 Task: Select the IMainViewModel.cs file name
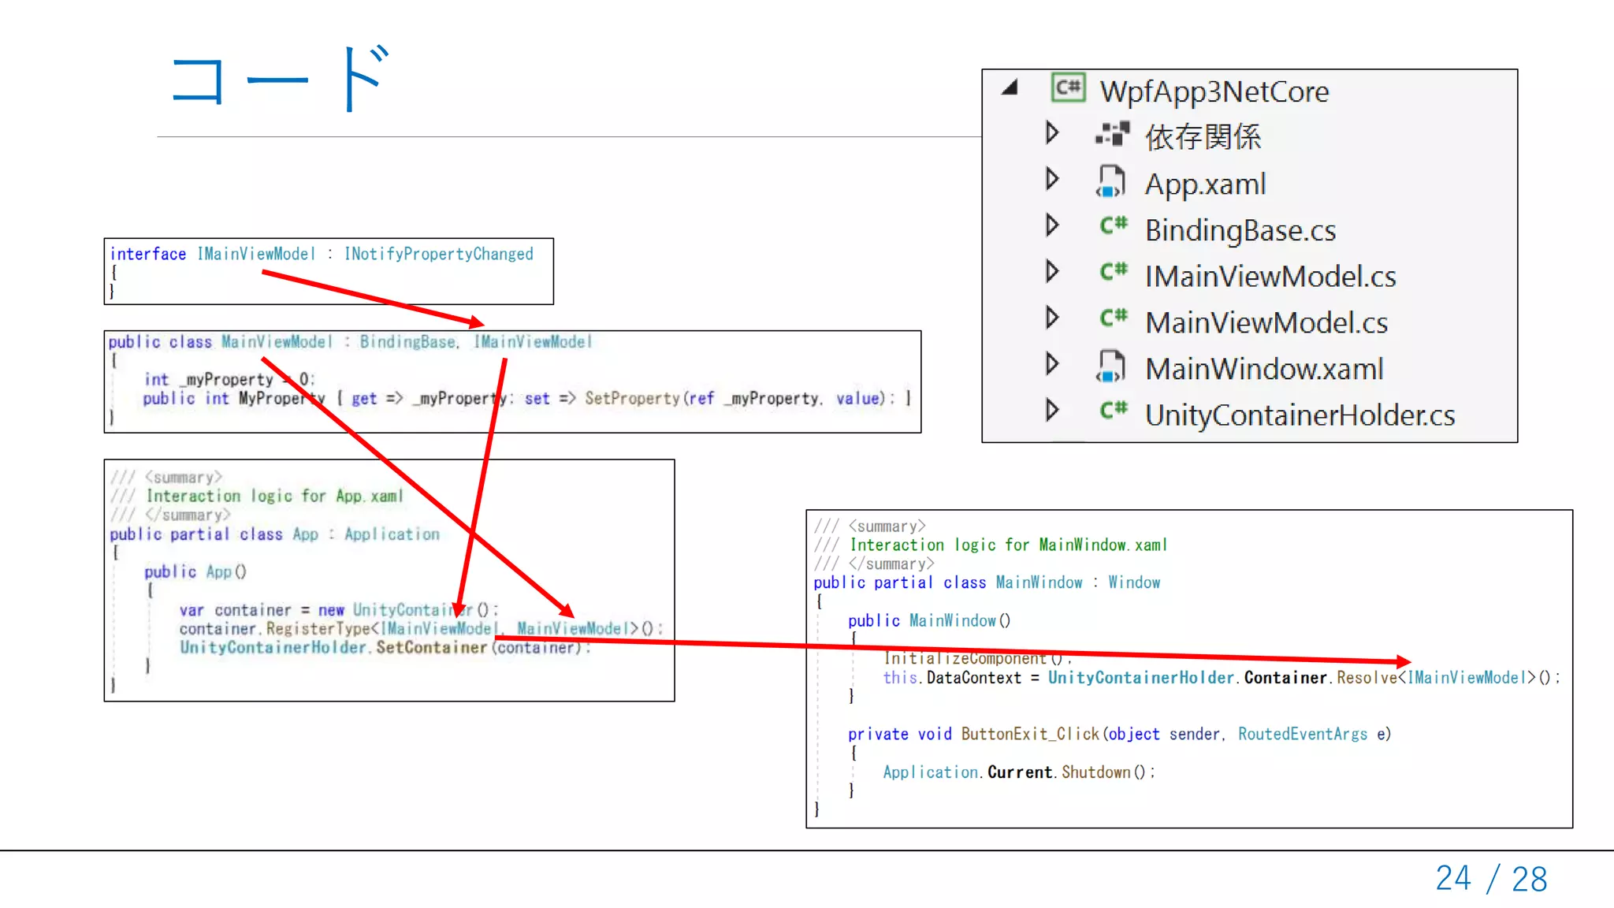point(1270,277)
